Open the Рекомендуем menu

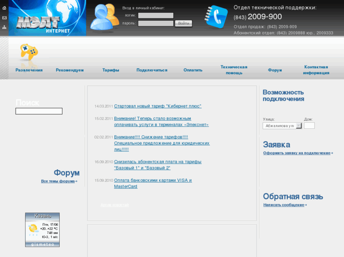pyautogui.click(x=70, y=70)
